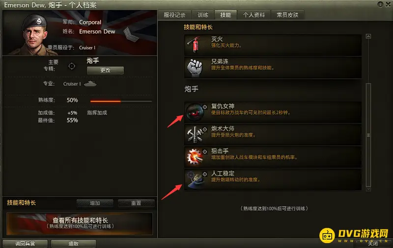Switch to the 服役记录 tab
This screenshot has height=248, width=393.
pos(174,15)
